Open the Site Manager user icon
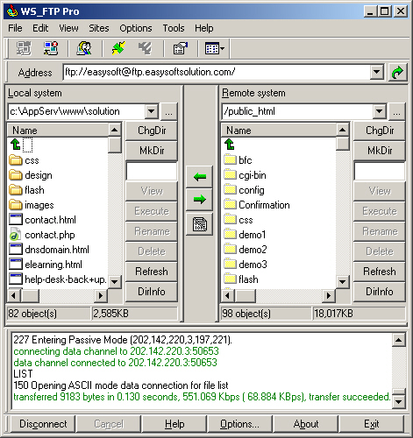The height and width of the screenshot is (438, 413). tap(84, 48)
